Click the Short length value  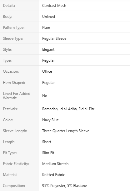[47, 142]
